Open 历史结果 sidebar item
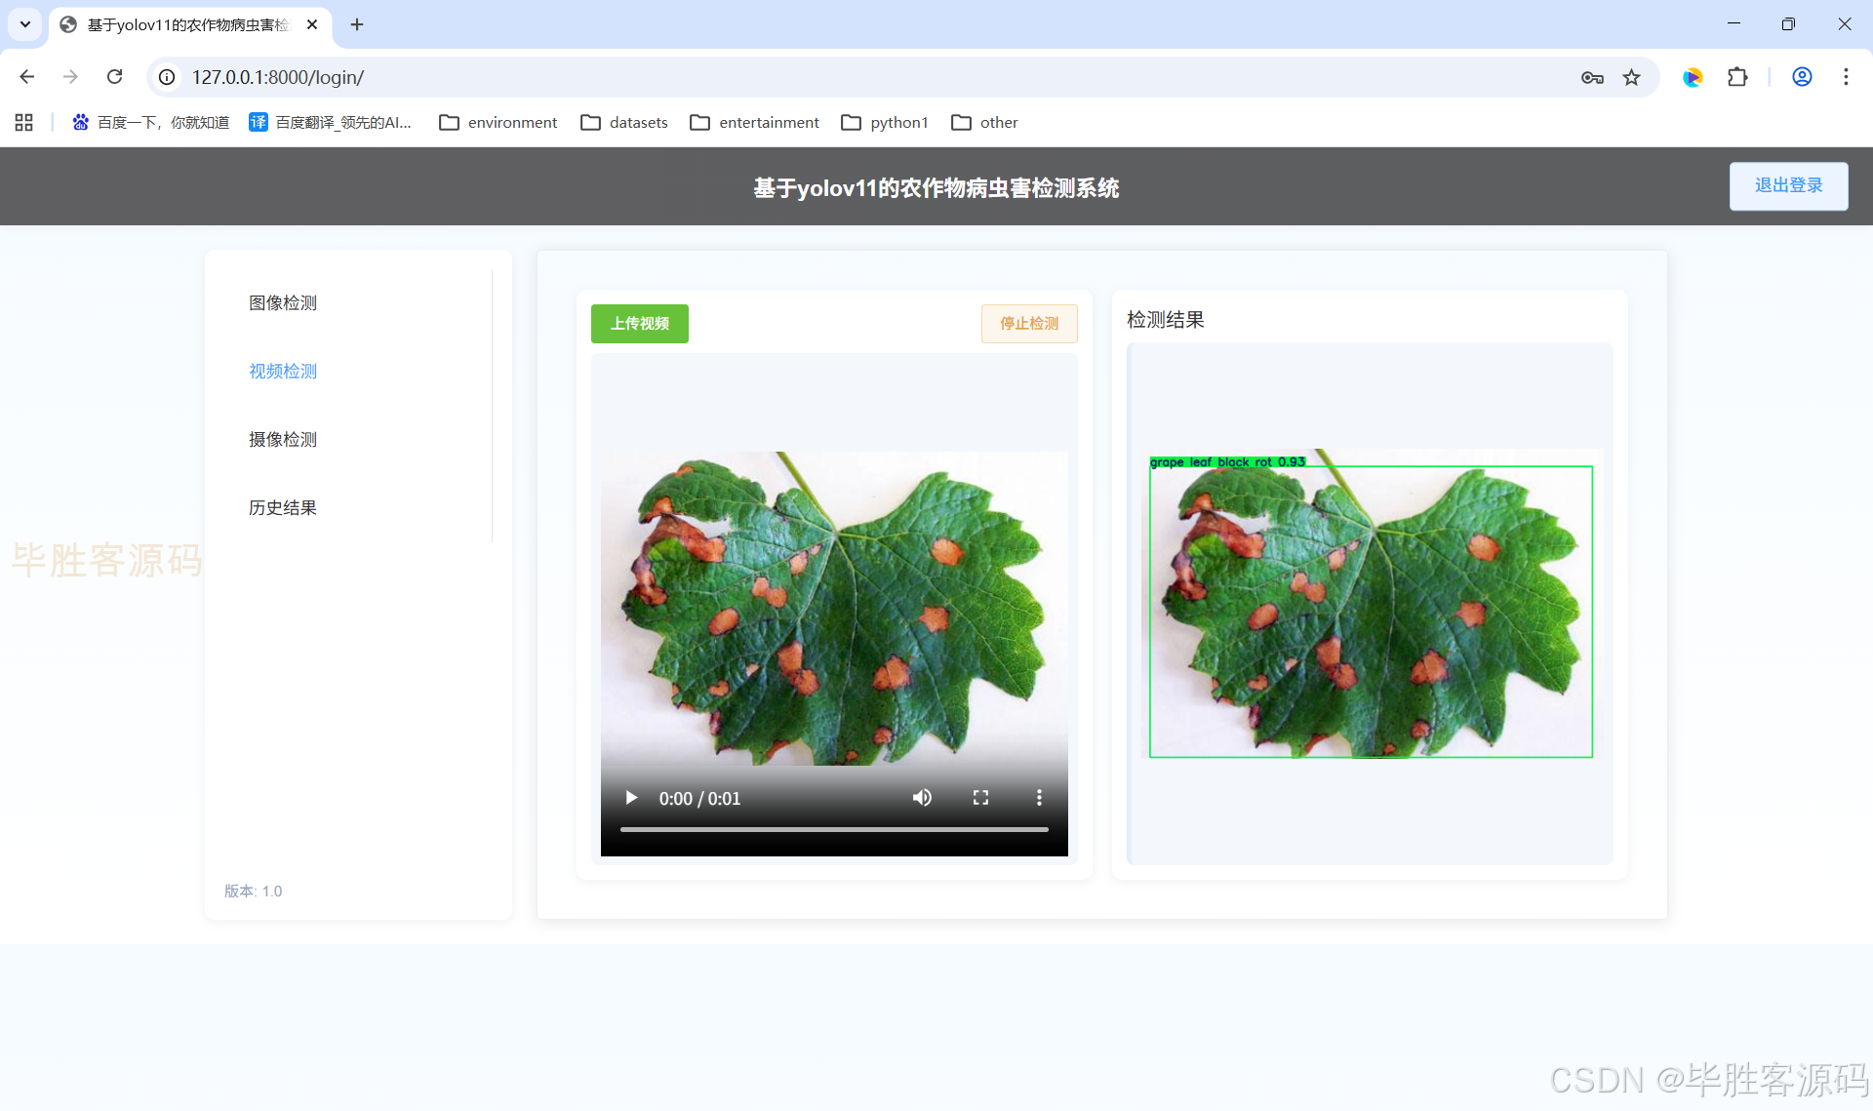 [x=283, y=507]
